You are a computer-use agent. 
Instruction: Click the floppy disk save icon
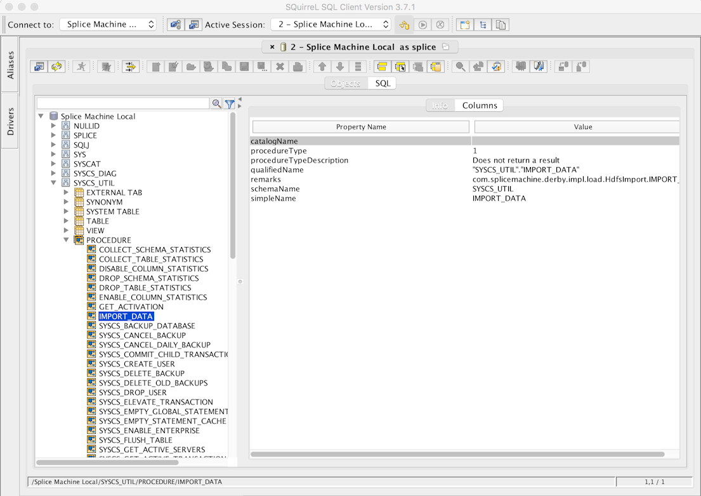tap(244, 67)
